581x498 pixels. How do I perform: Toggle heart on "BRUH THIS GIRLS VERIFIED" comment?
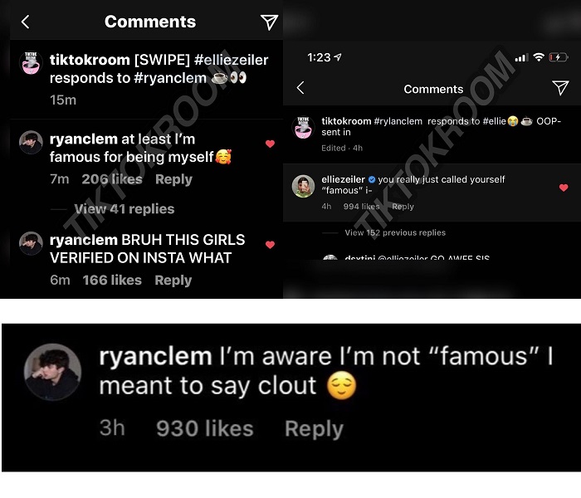[270, 245]
